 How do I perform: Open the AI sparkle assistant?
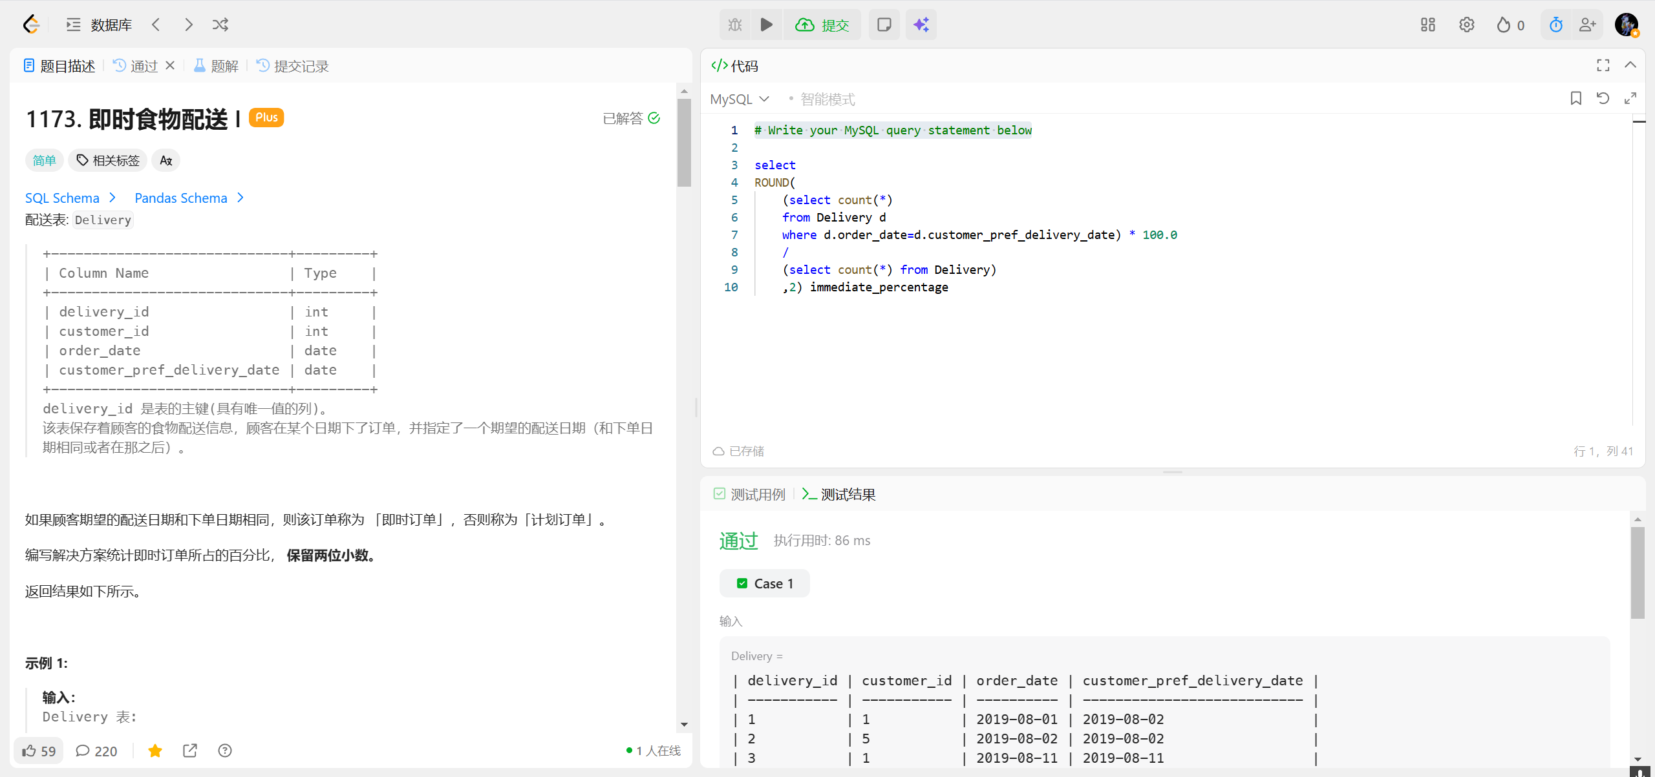tap(921, 25)
